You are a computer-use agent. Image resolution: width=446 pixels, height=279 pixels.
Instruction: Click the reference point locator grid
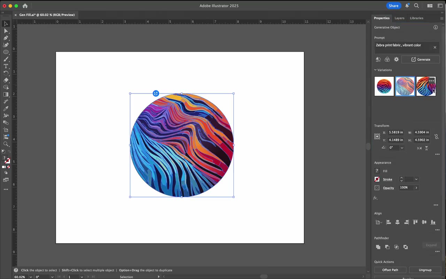tap(377, 136)
